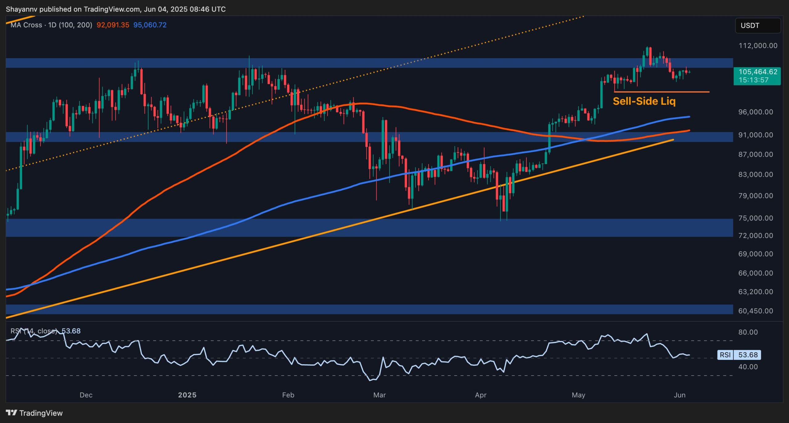Click the 100 MA value 92,091.35
This screenshot has width=789, height=423.
(113, 25)
